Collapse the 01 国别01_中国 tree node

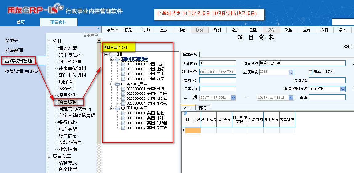point(111,59)
